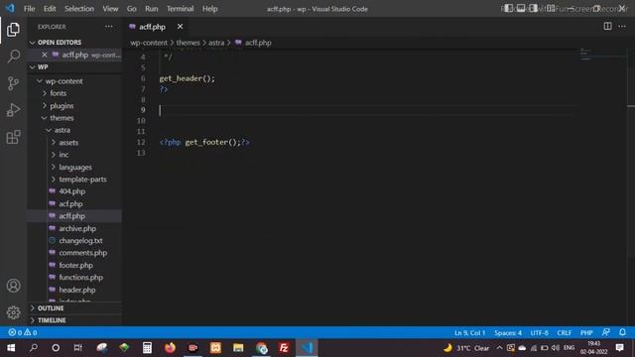Screen dimensions: 635x357
Task: Close the acff.php editor tab
Action: (x=180, y=27)
